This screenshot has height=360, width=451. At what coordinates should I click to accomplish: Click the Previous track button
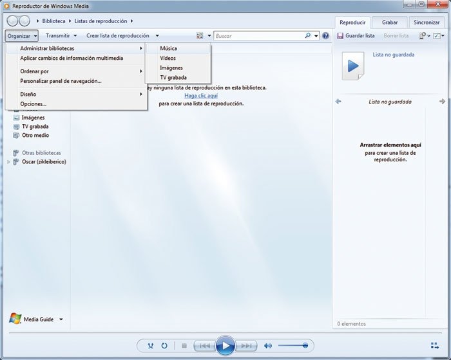tap(204, 346)
